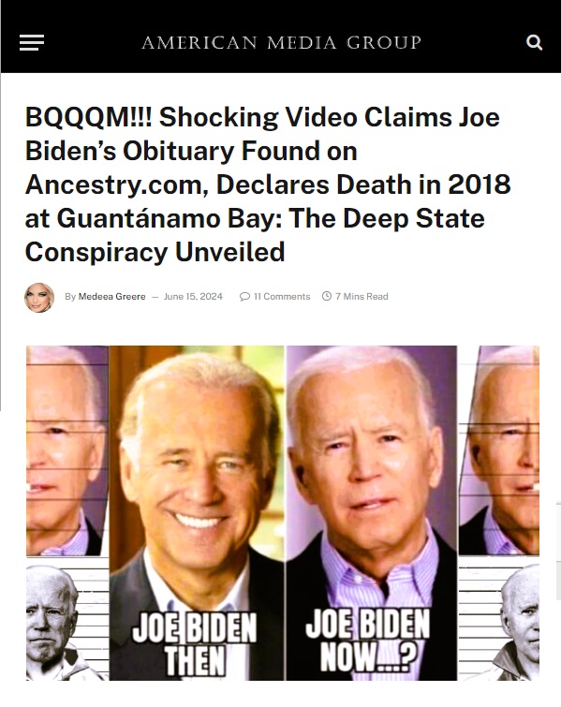This screenshot has height=707, width=561.
Task: Click the 'JOE BIDEN NOW...?' caption text
Action: pyautogui.click(x=367, y=641)
